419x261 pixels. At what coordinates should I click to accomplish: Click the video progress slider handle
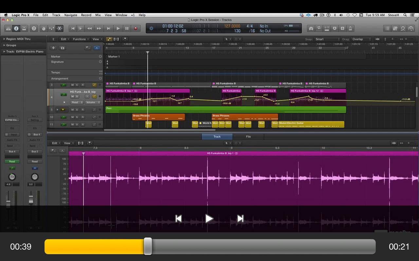[148, 246]
